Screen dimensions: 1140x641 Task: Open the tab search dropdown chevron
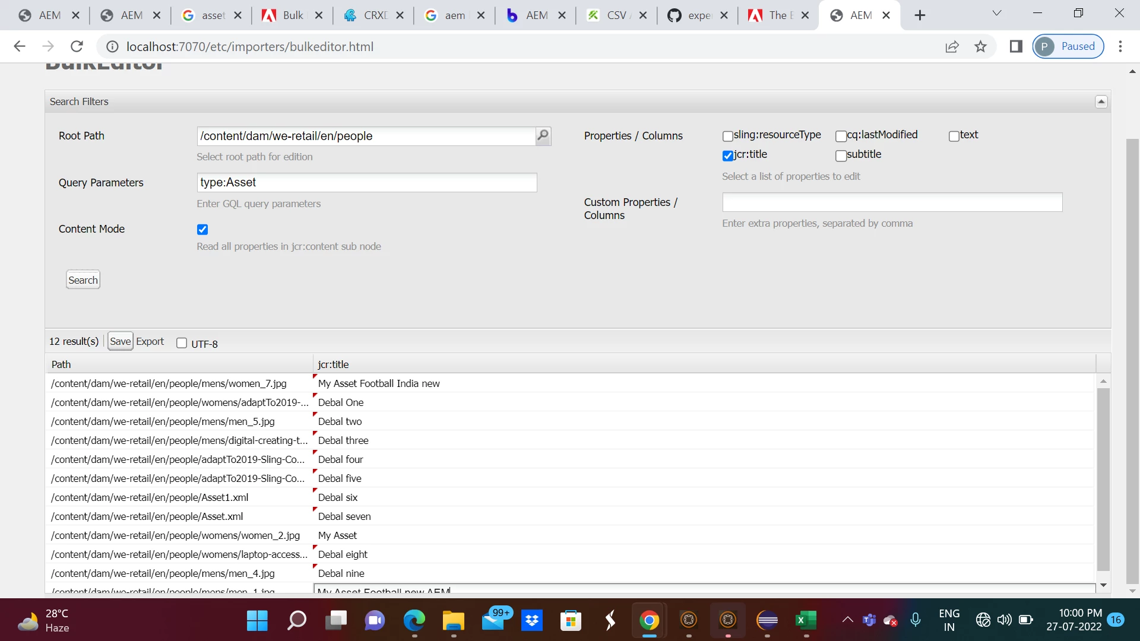(x=997, y=13)
